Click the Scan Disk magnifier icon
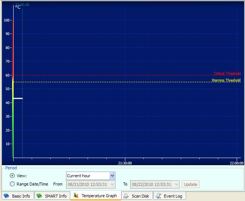 [126, 196]
